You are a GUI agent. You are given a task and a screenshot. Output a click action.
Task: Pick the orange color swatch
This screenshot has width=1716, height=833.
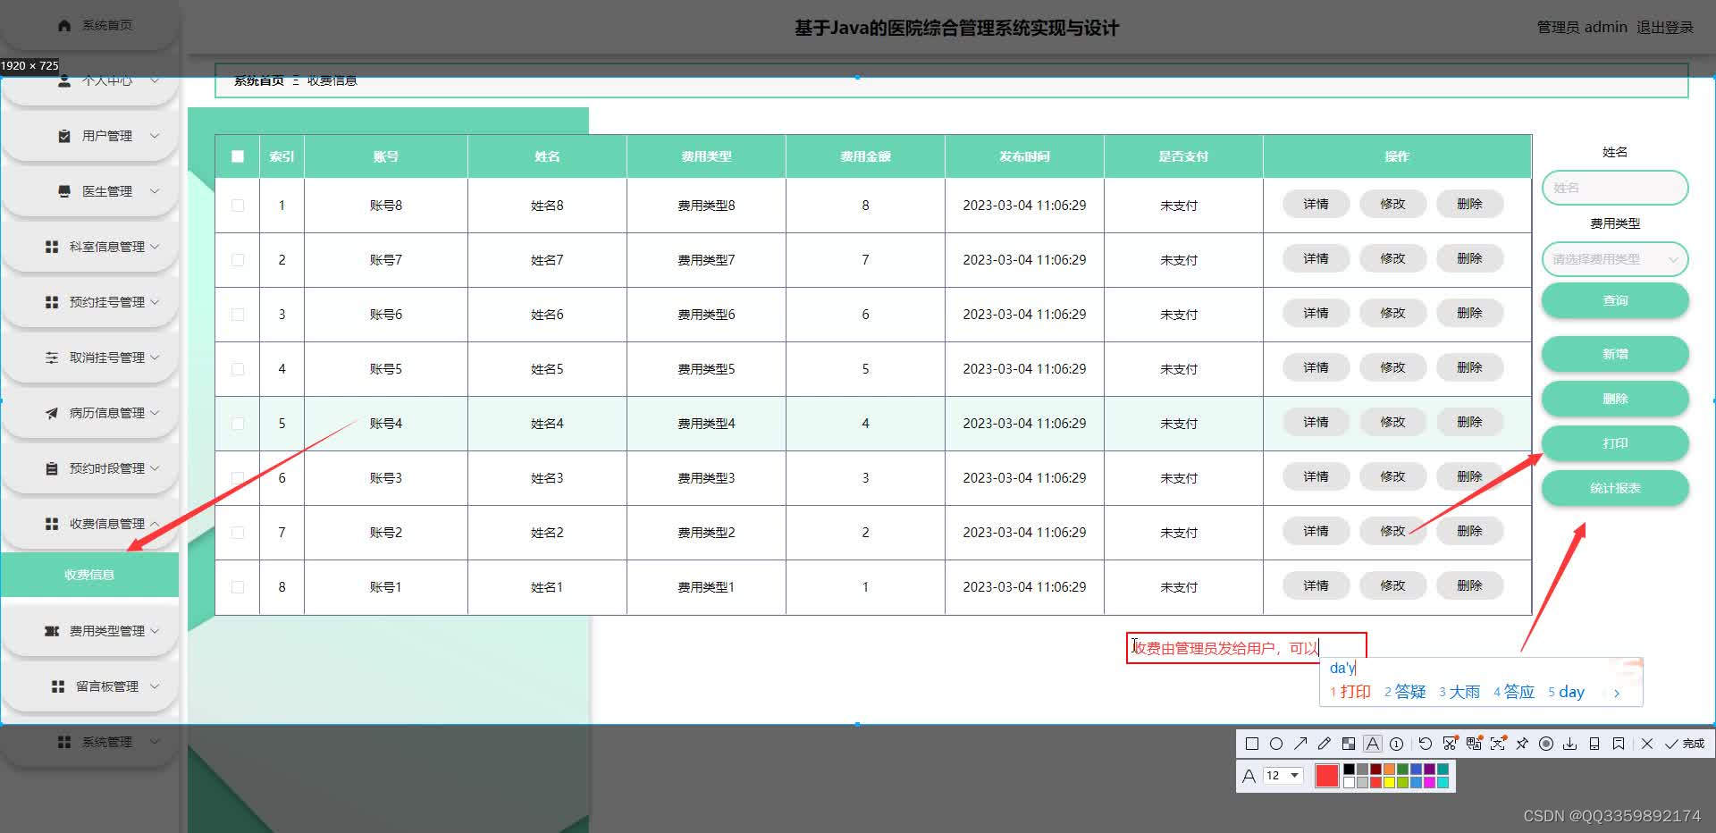[1389, 769]
